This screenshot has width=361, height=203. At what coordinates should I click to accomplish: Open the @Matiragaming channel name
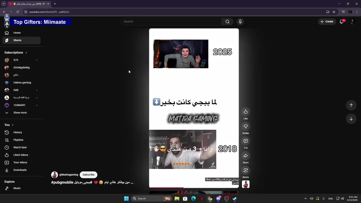point(69,175)
